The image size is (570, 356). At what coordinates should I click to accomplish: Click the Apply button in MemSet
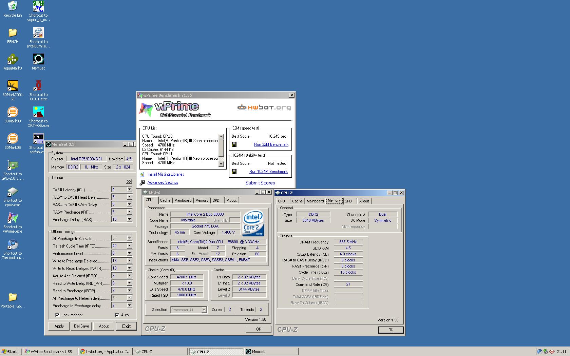tap(59, 326)
